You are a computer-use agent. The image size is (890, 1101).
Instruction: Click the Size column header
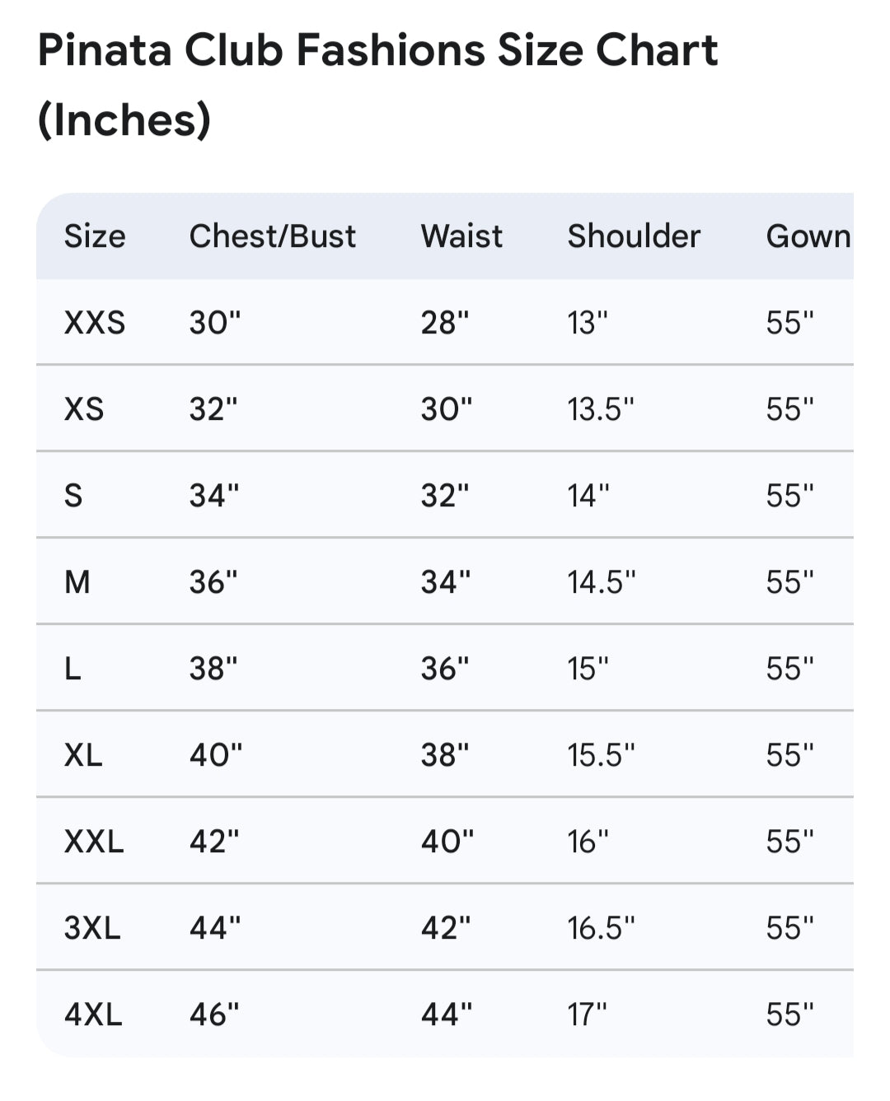pos(95,236)
